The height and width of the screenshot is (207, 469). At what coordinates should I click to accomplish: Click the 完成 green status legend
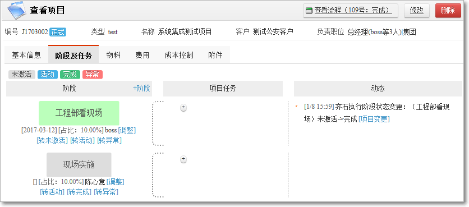[x=70, y=75]
